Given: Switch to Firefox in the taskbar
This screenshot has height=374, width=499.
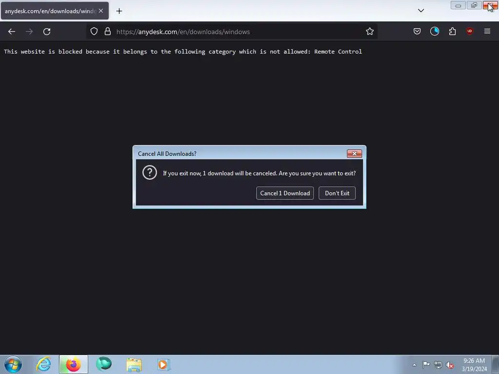Looking at the screenshot, I should (x=74, y=364).
